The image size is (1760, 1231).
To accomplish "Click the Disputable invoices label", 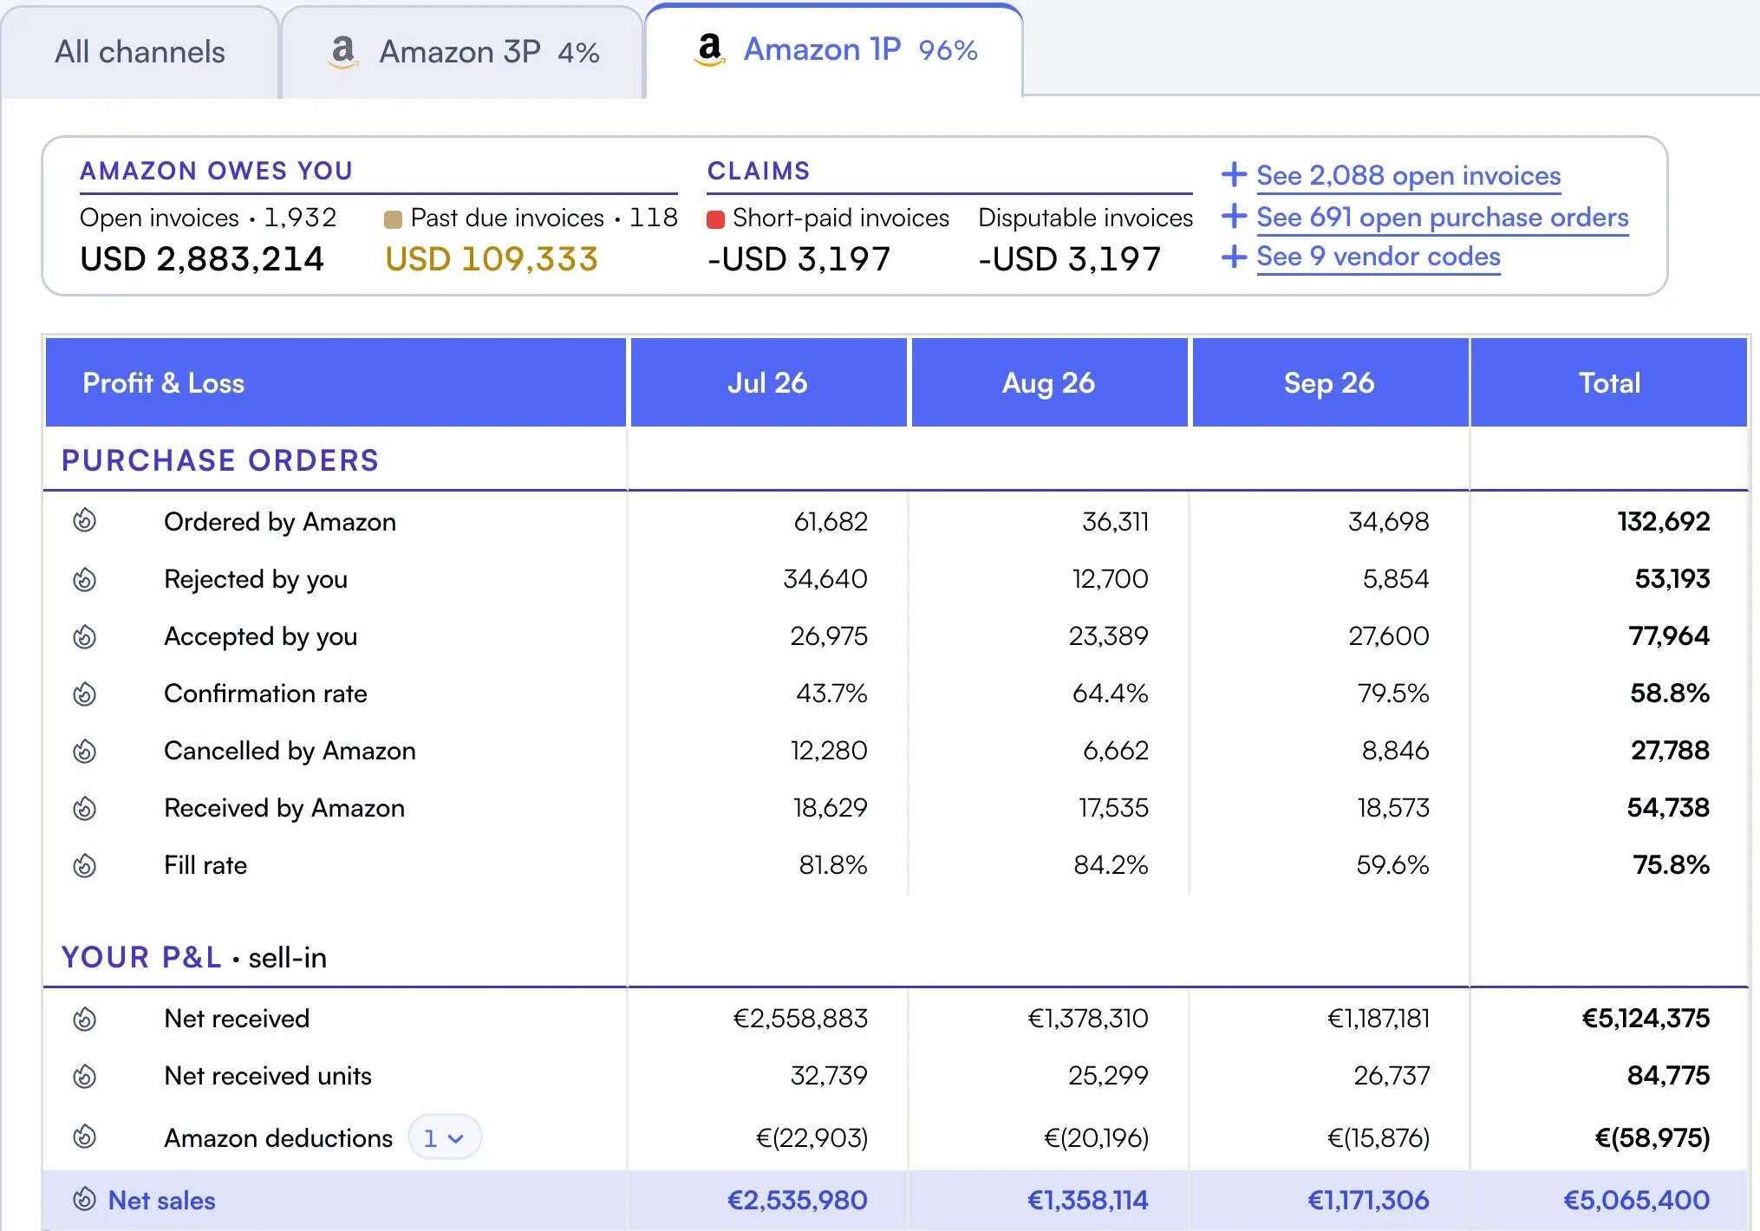I will pyautogui.click(x=1085, y=218).
